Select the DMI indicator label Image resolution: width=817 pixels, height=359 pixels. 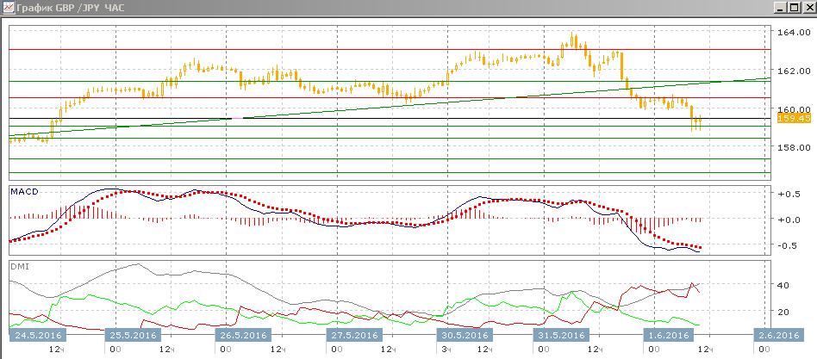(18, 266)
